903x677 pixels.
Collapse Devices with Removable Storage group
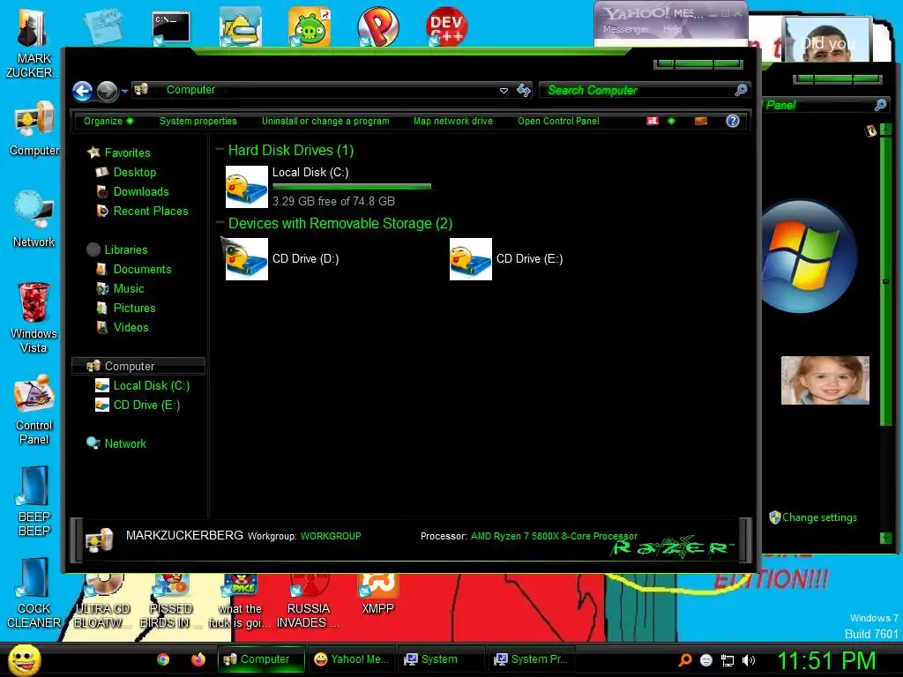(x=220, y=223)
